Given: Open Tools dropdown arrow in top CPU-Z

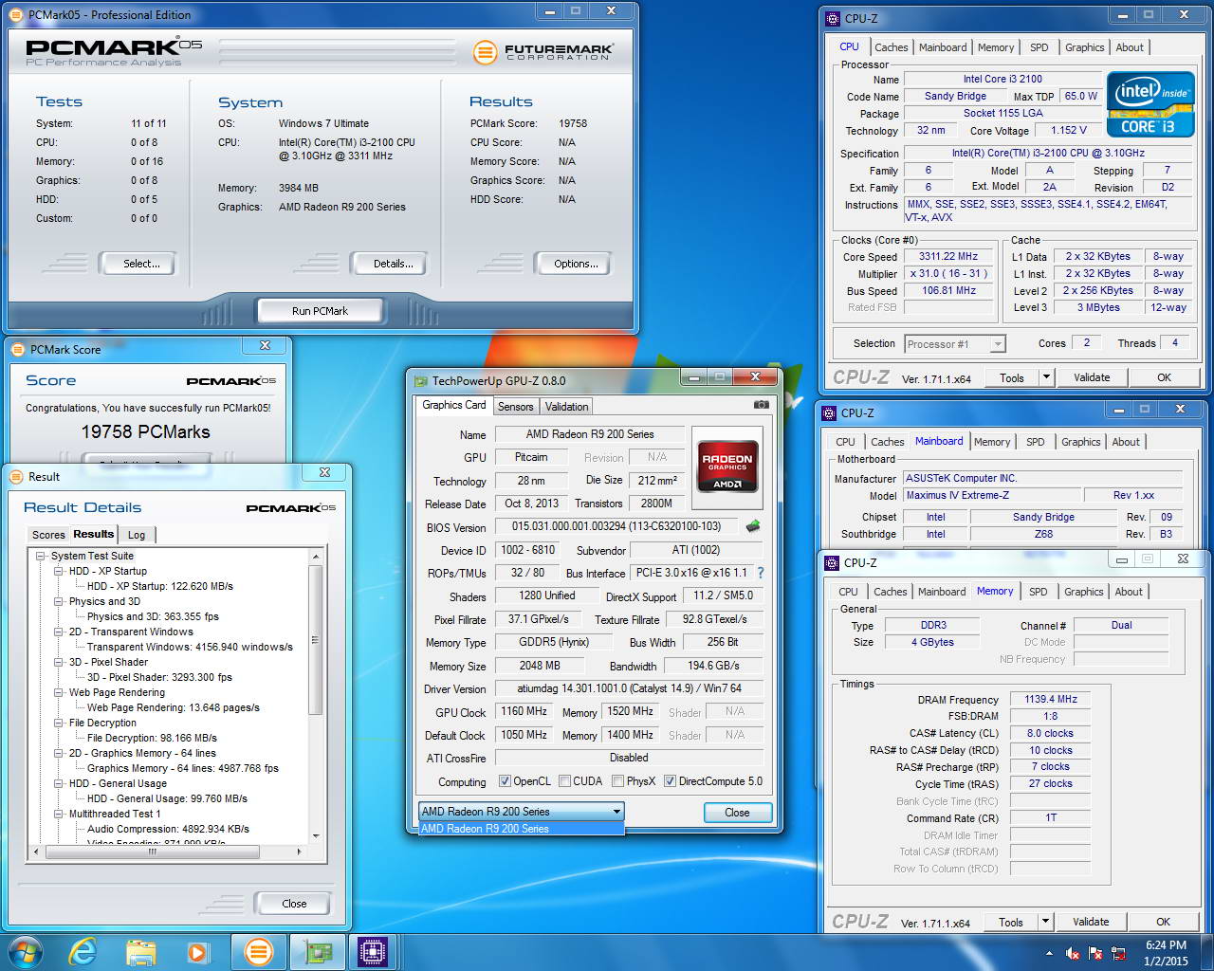Looking at the screenshot, I should (x=1046, y=377).
